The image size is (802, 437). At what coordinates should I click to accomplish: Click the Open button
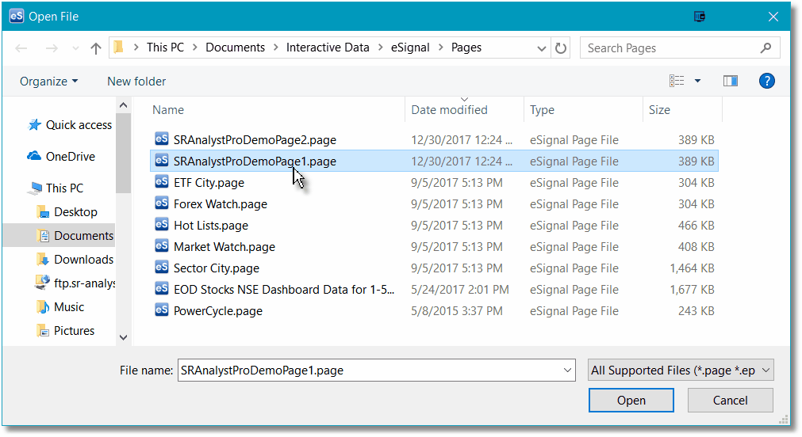[631, 401]
